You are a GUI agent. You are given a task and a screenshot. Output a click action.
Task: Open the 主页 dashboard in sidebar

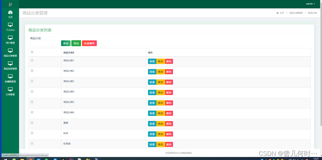(10, 14)
